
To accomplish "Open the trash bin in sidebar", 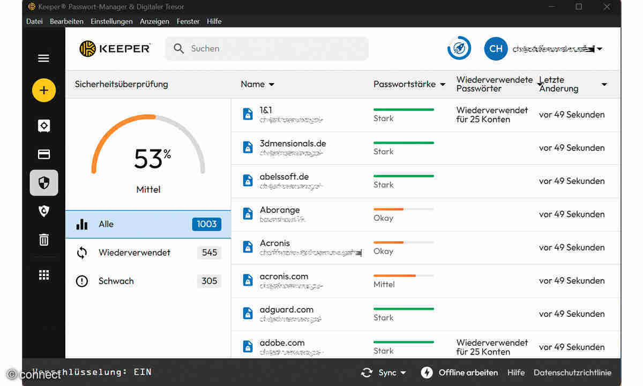I will point(44,240).
